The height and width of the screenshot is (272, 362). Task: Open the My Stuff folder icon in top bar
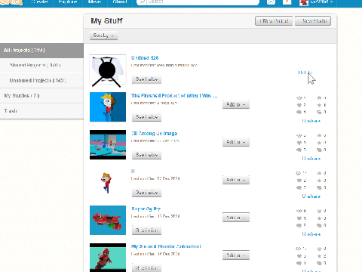pyautogui.click(x=287, y=2)
